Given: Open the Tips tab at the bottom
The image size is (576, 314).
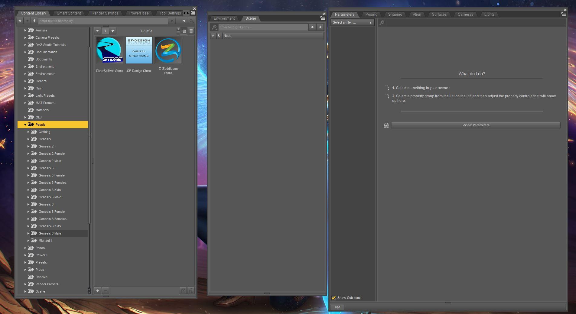Looking at the screenshot, I should (x=337, y=307).
